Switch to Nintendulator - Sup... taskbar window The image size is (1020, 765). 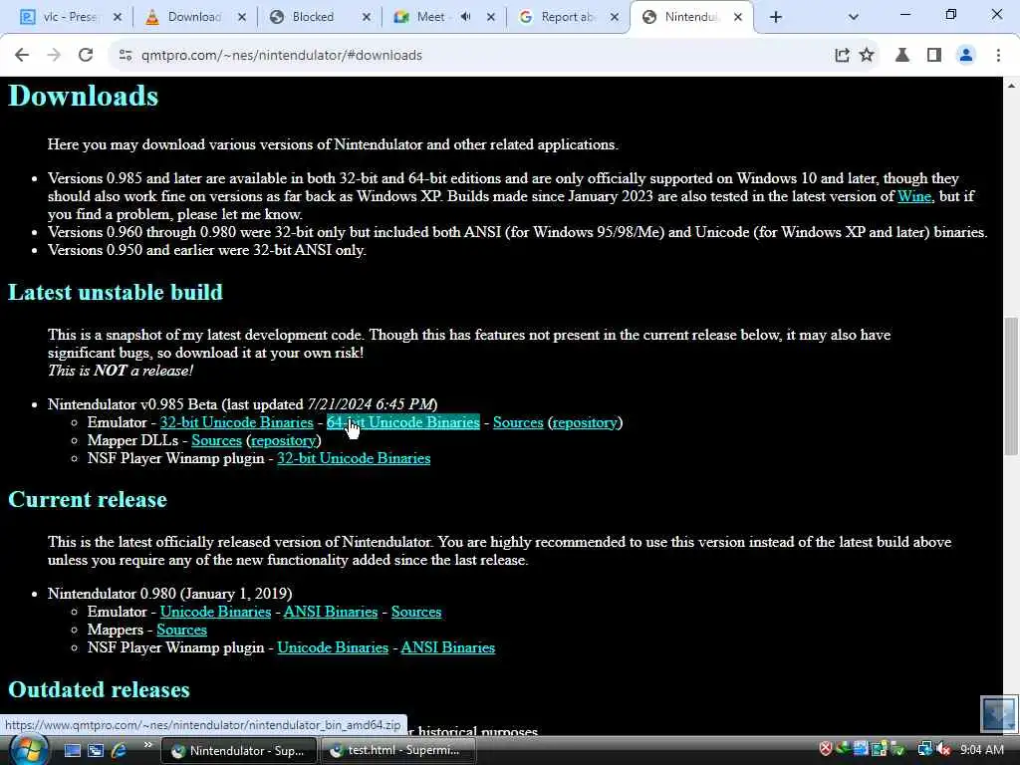238,750
